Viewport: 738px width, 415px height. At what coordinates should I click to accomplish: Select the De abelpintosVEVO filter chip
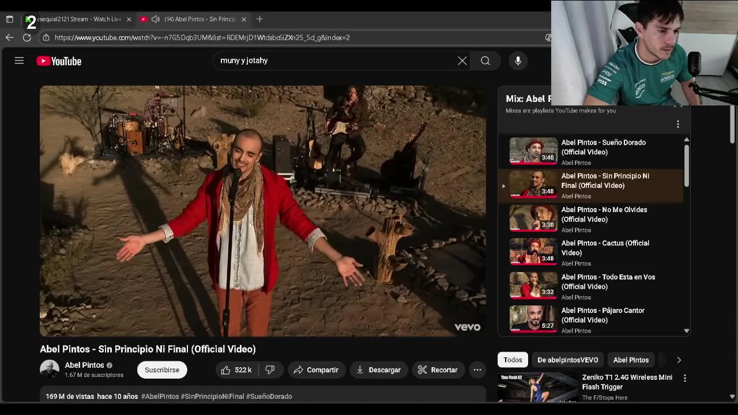[567, 360]
